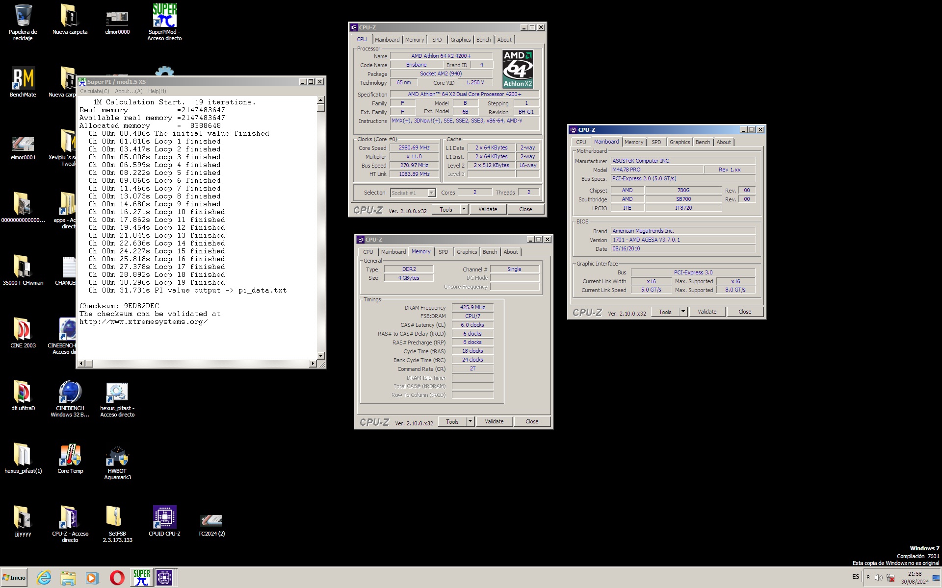Show hidden system tray icons

point(868,577)
